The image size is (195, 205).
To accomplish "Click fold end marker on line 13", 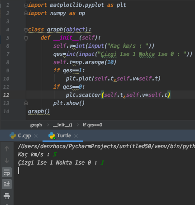I will pyautogui.click(x=26, y=103).
